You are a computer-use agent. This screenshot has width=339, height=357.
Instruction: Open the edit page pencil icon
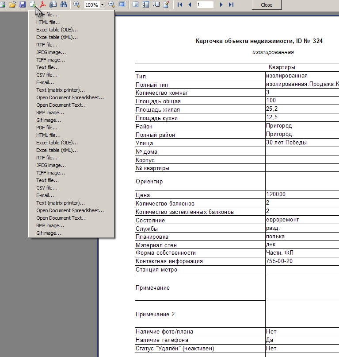(166, 4)
